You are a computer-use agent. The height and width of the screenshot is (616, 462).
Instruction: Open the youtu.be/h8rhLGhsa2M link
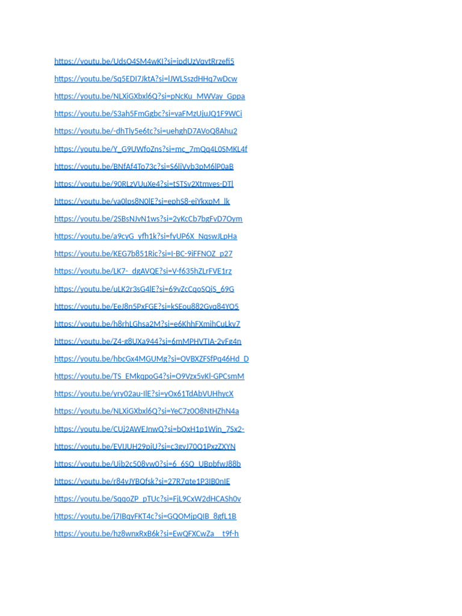pos(147,324)
